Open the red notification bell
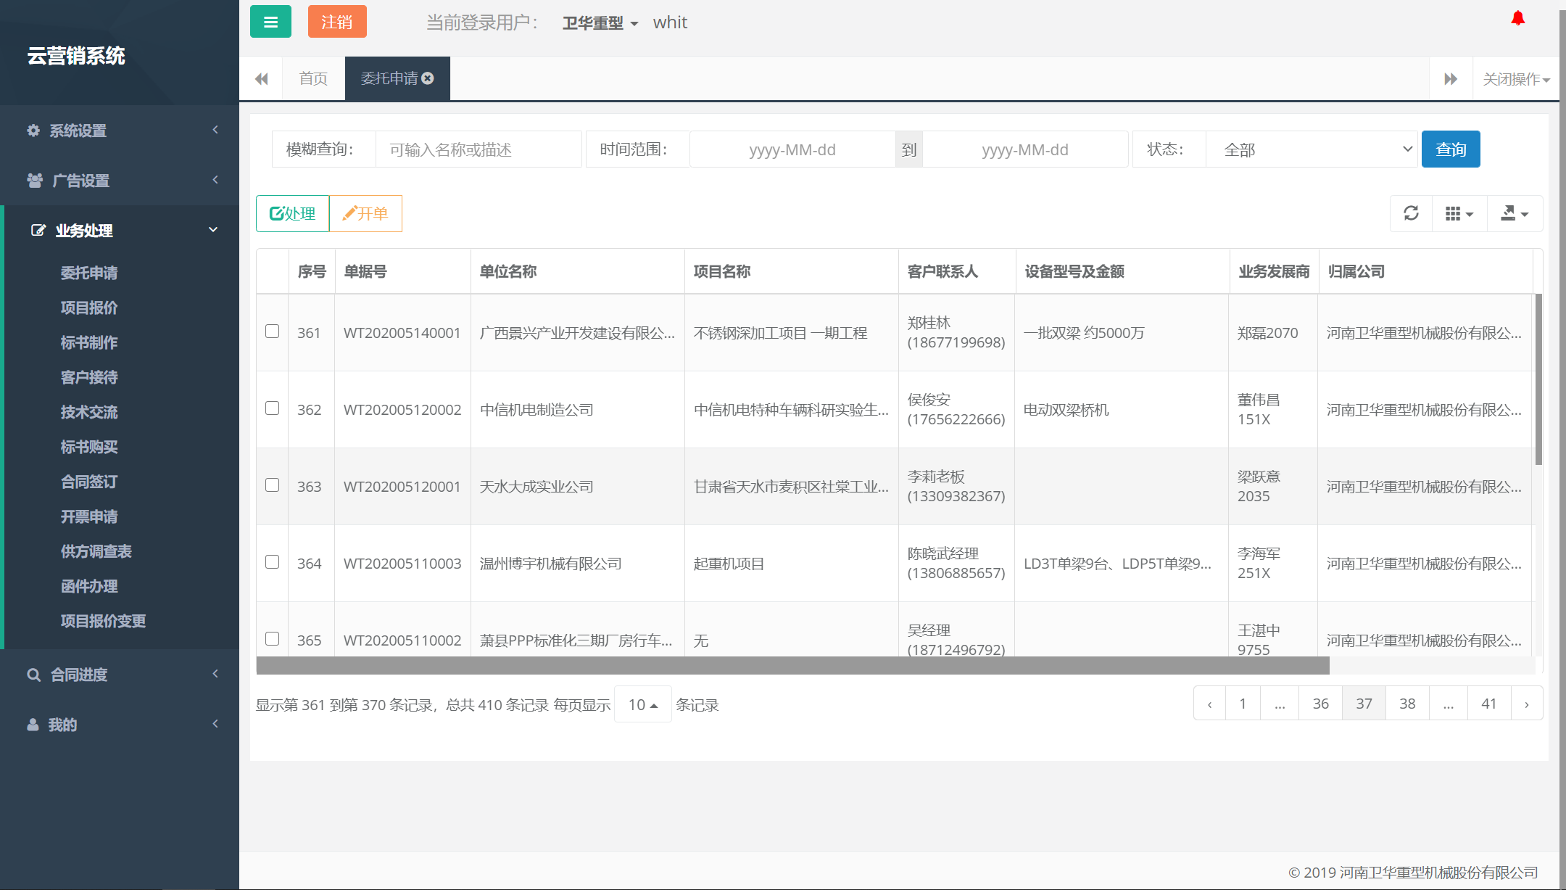Image resolution: width=1566 pixels, height=890 pixels. (x=1517, y=18)
